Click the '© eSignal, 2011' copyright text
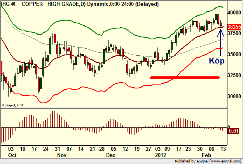This screenshot has height=164, width=243. click(12, 105)
